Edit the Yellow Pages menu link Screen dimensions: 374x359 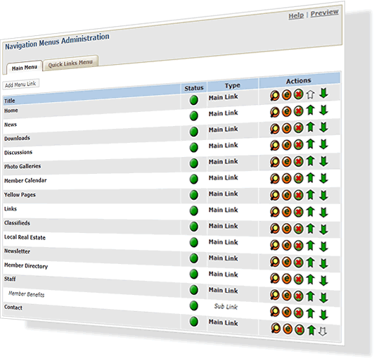286,195
